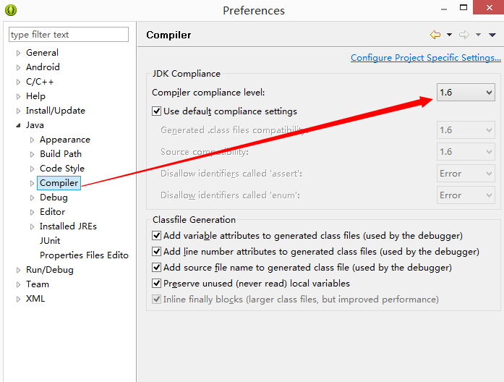Select JUnit under Java
Image resolution: width=504 pixels, height=382 pixels.
click(50, 241)
